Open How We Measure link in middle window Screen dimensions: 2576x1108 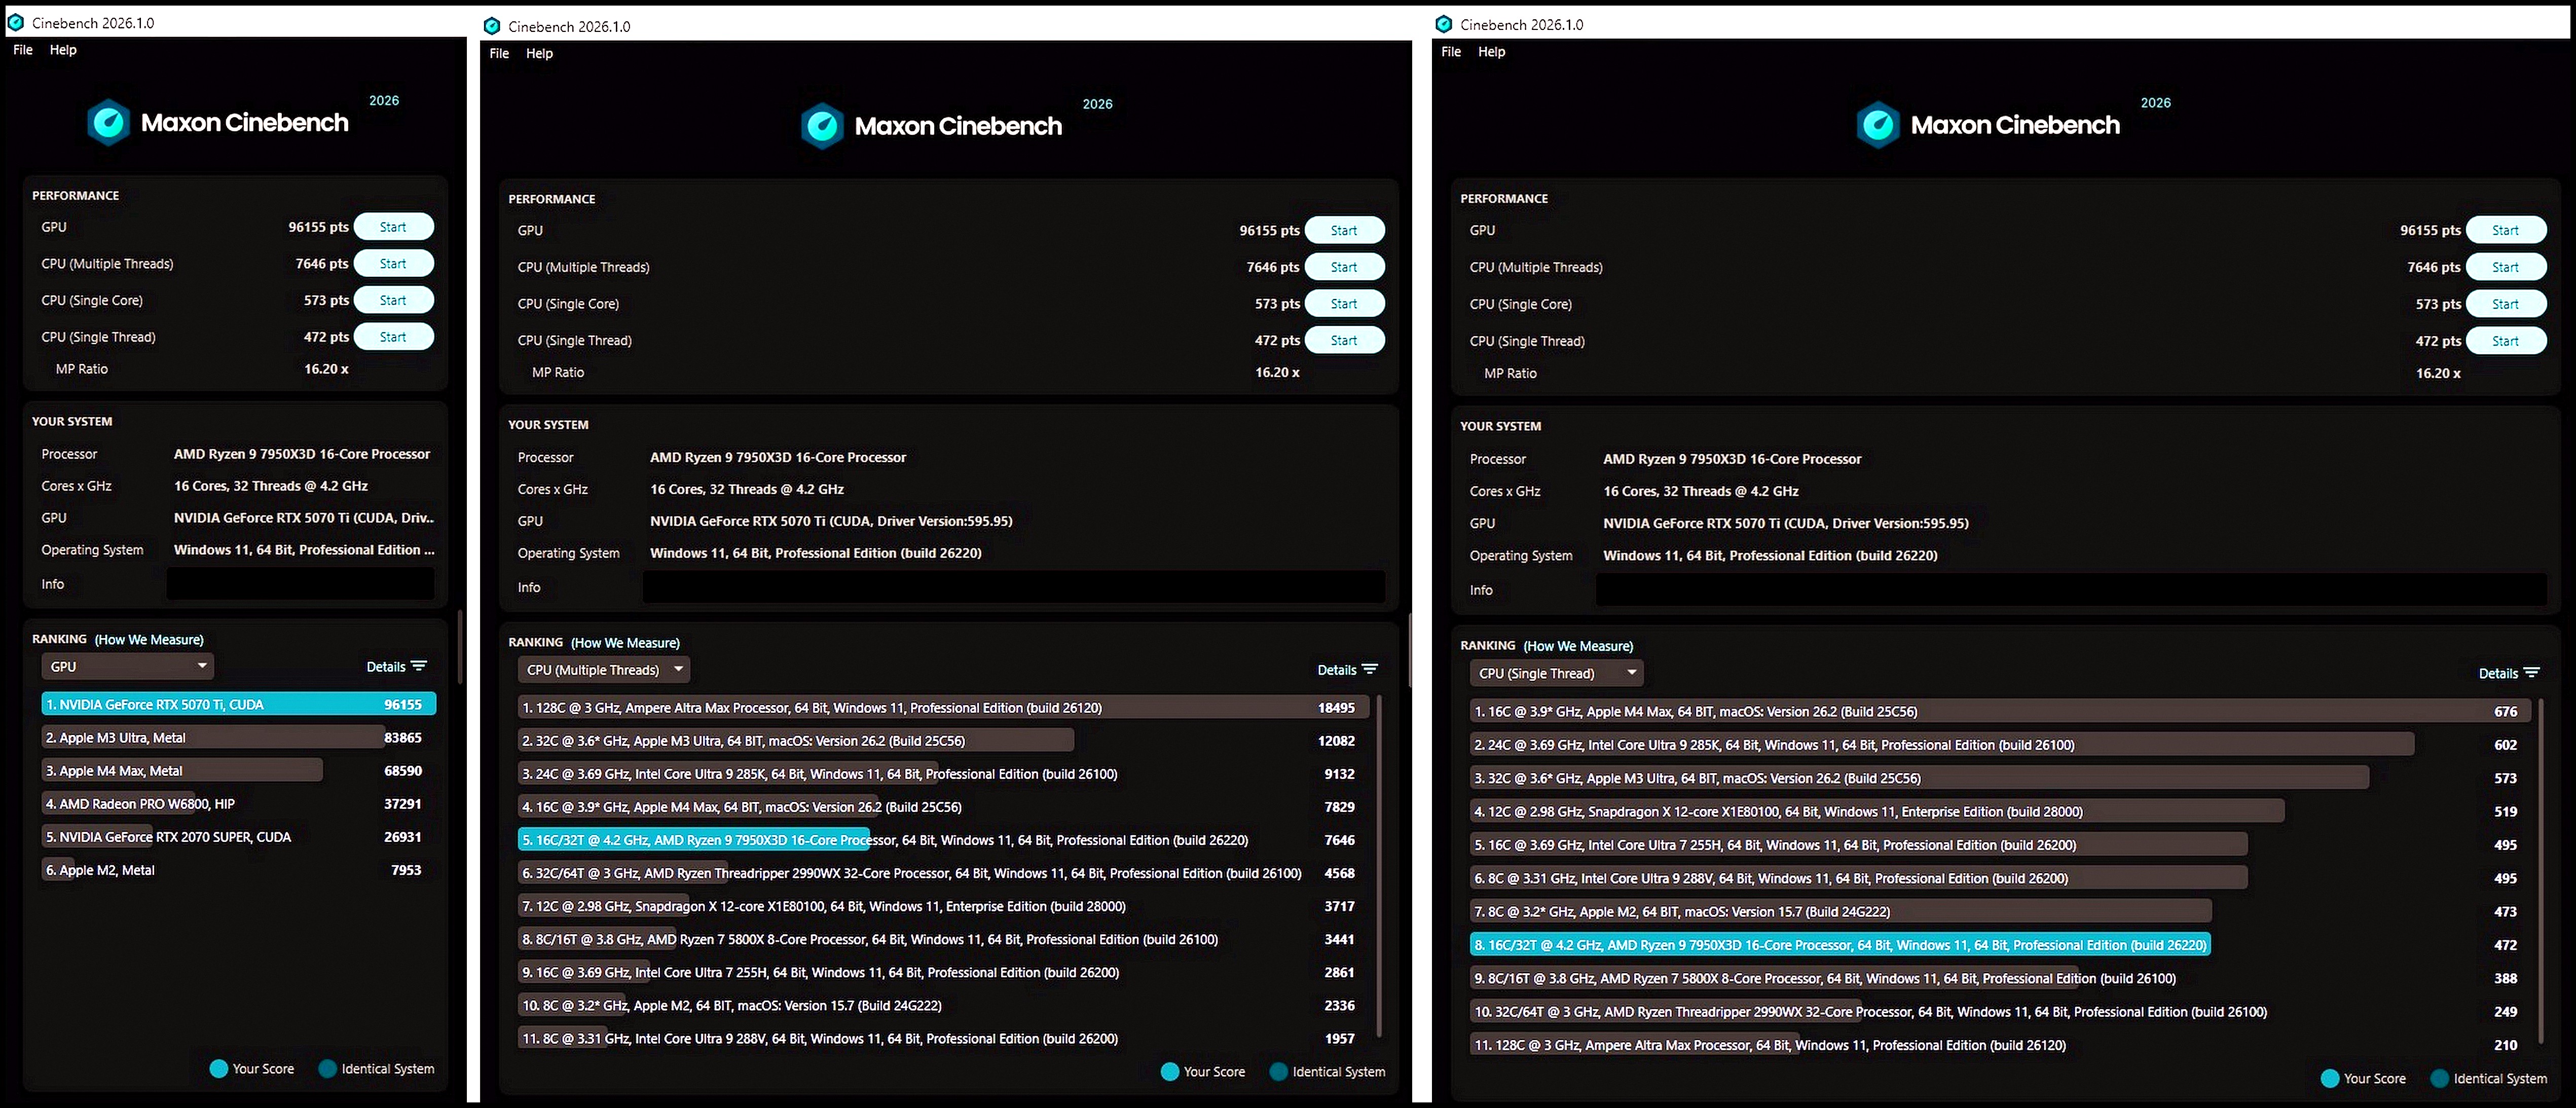(625, 643)
